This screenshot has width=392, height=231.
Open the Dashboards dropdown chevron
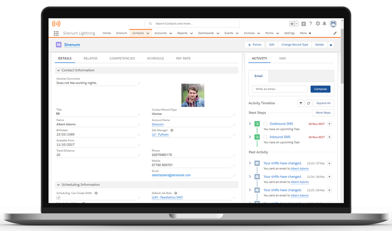[218, 33]
